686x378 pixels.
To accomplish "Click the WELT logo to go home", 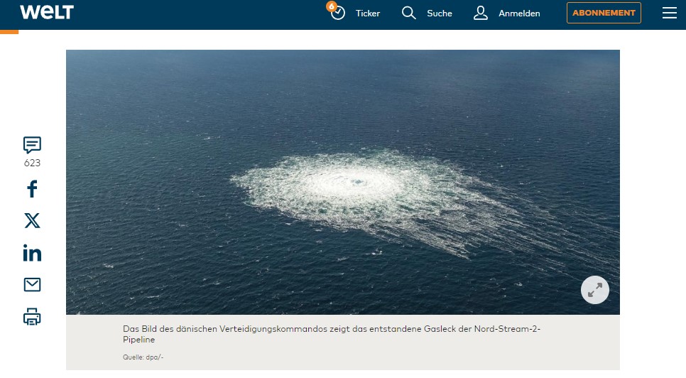I will click(46, 13).
